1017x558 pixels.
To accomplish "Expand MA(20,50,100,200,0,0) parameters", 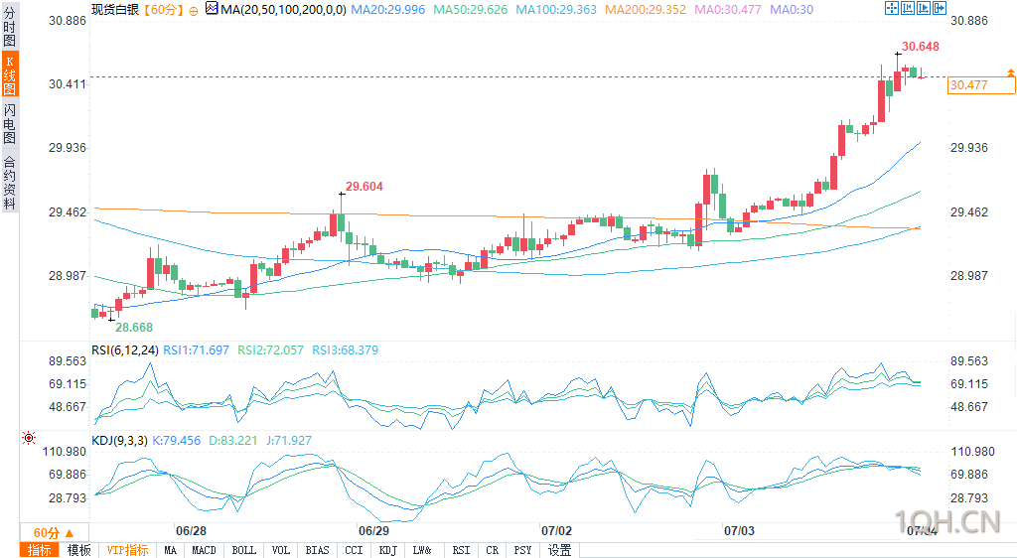I will tap(283, 10).
